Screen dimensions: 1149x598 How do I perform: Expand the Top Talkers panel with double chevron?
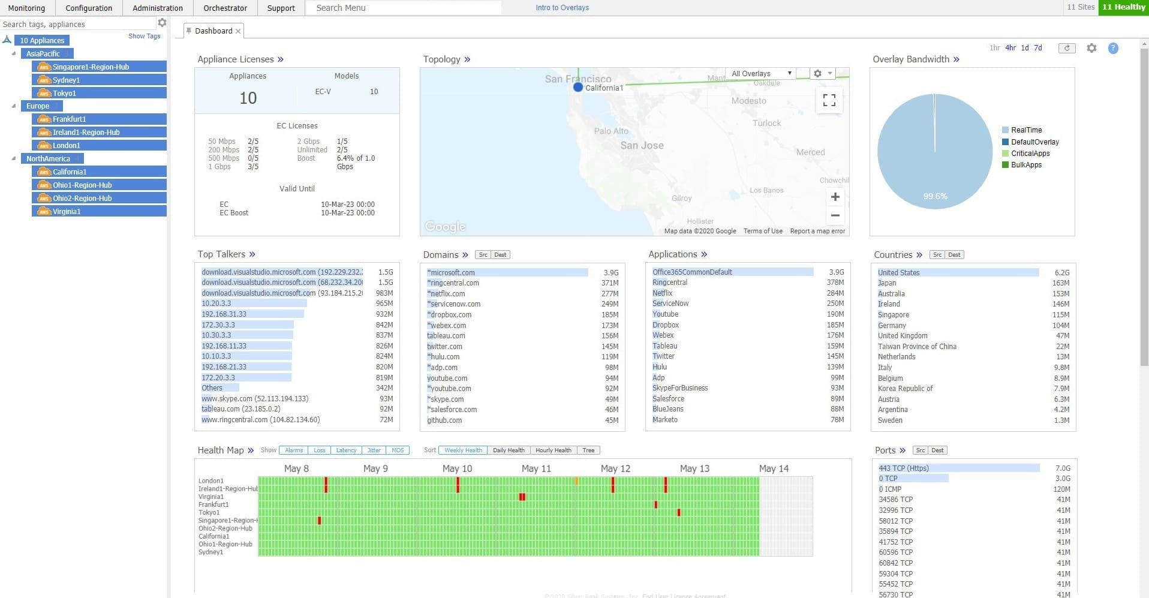pos(252,254)
